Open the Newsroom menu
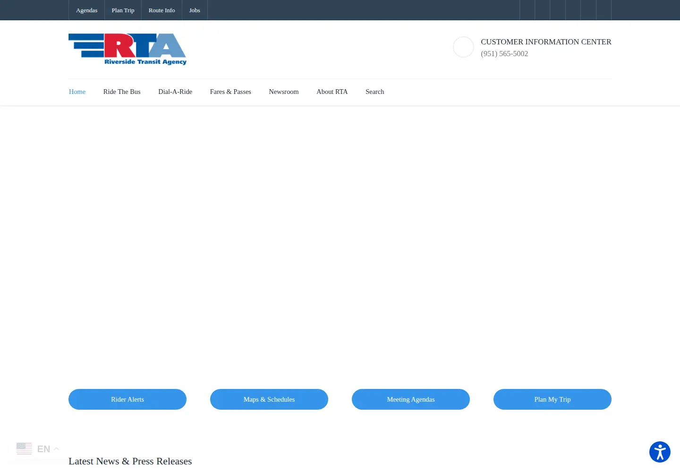Image resolution: width=680 pixels, height=472 pixels. click(284, 92)
